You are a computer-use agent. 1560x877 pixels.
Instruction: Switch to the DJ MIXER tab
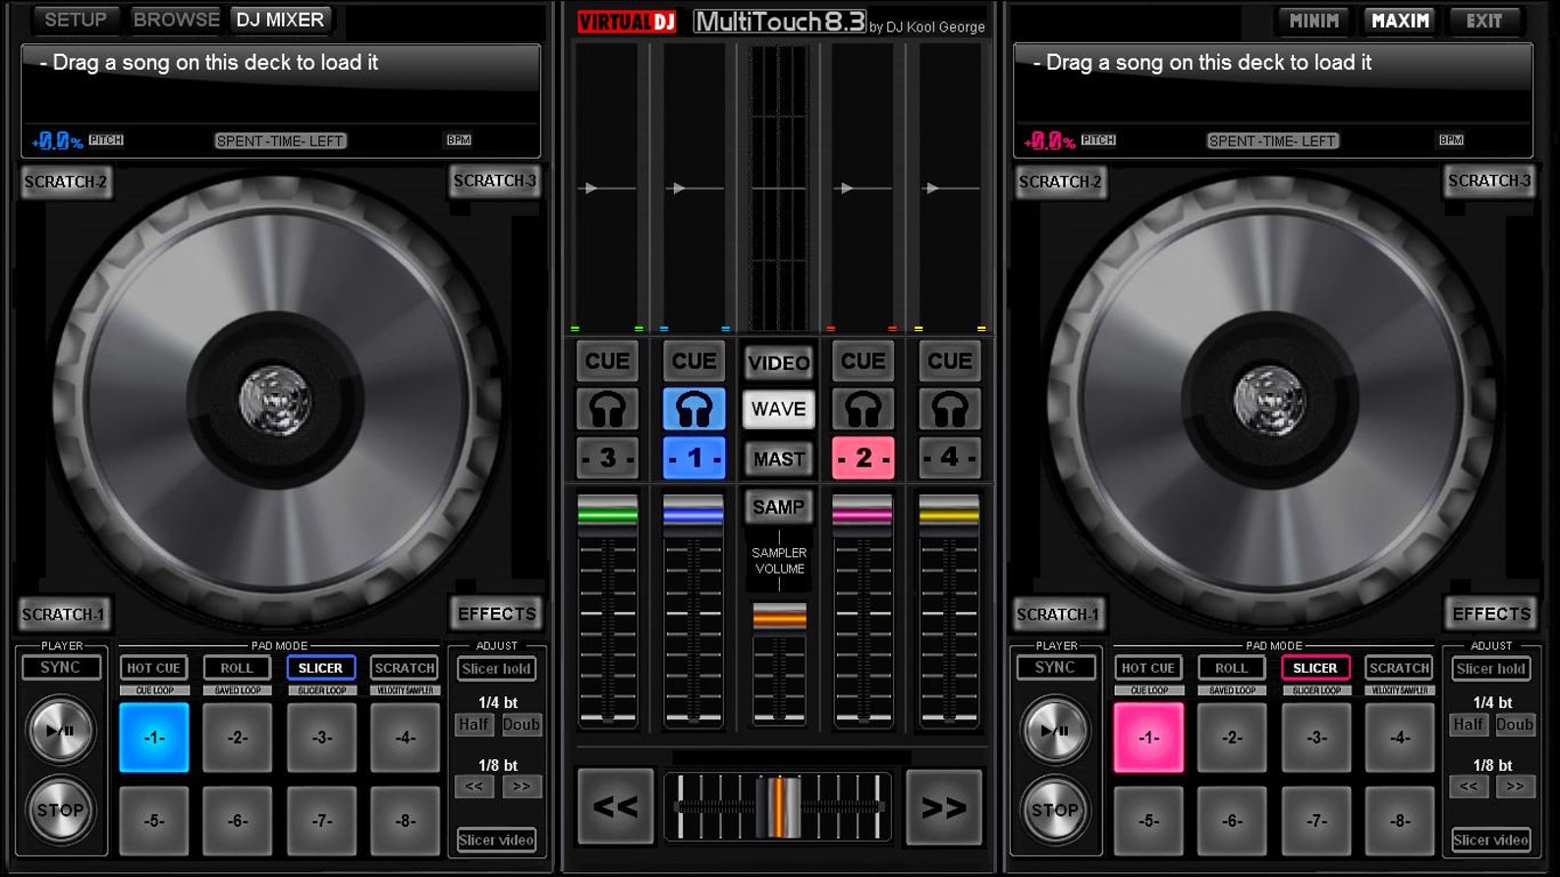[280, 20]
